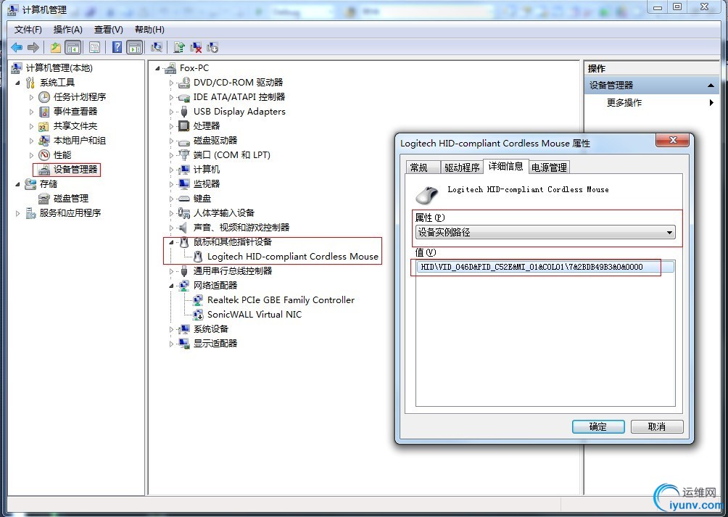This screenshot has height=517, width=728.
Task: Click the grey Forward arrow in toolbar
Action: pos(33,47)
